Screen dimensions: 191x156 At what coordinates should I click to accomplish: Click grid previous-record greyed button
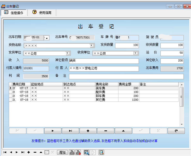(x=35, y=131)
